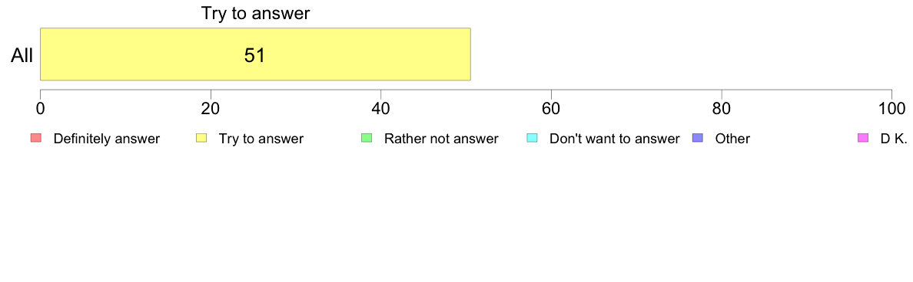This screenshot has width=913, height=282.
Task: Click the Don't want to answer legend text
Action: click(x=615, y=139)
